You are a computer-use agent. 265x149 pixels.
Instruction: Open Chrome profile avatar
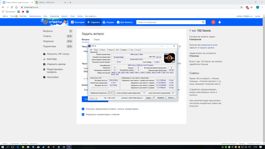click(x=257, y=7)
